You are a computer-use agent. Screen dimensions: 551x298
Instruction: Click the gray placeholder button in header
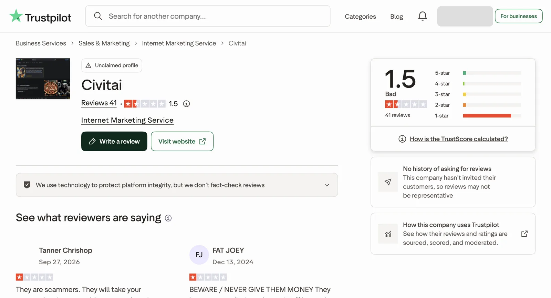pyautogui.click(x=465, y=16)
